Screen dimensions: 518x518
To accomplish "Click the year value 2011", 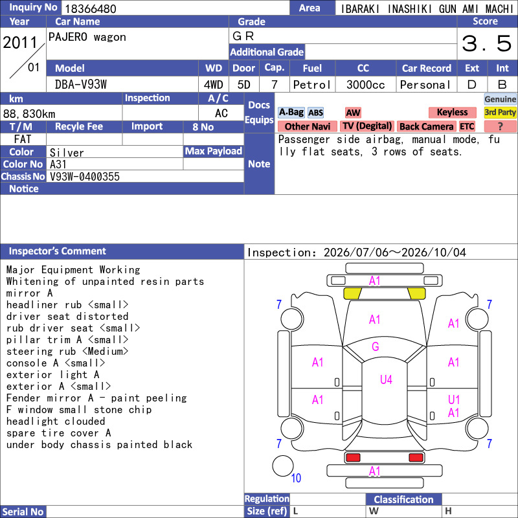I will pos(20,43).
